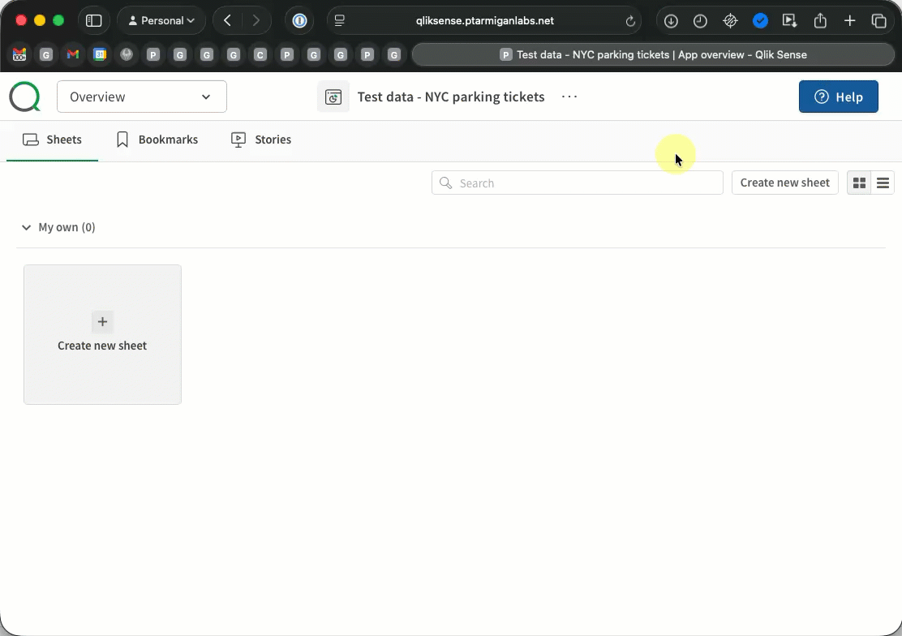Click the Safari Share icon
This screenshot has height=636, width=902.
pos(820,21)
